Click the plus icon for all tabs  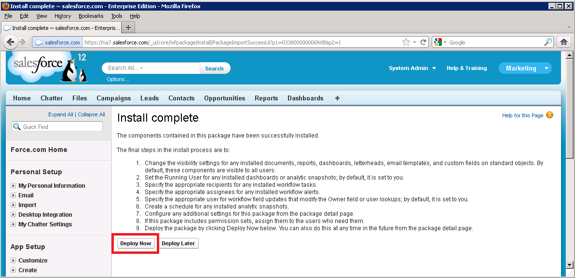point(337,98)
